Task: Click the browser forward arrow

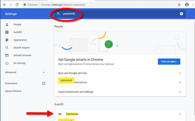Action: click(11, 5)
